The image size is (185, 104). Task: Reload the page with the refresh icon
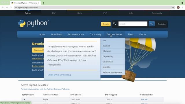(x=11, y=8)
